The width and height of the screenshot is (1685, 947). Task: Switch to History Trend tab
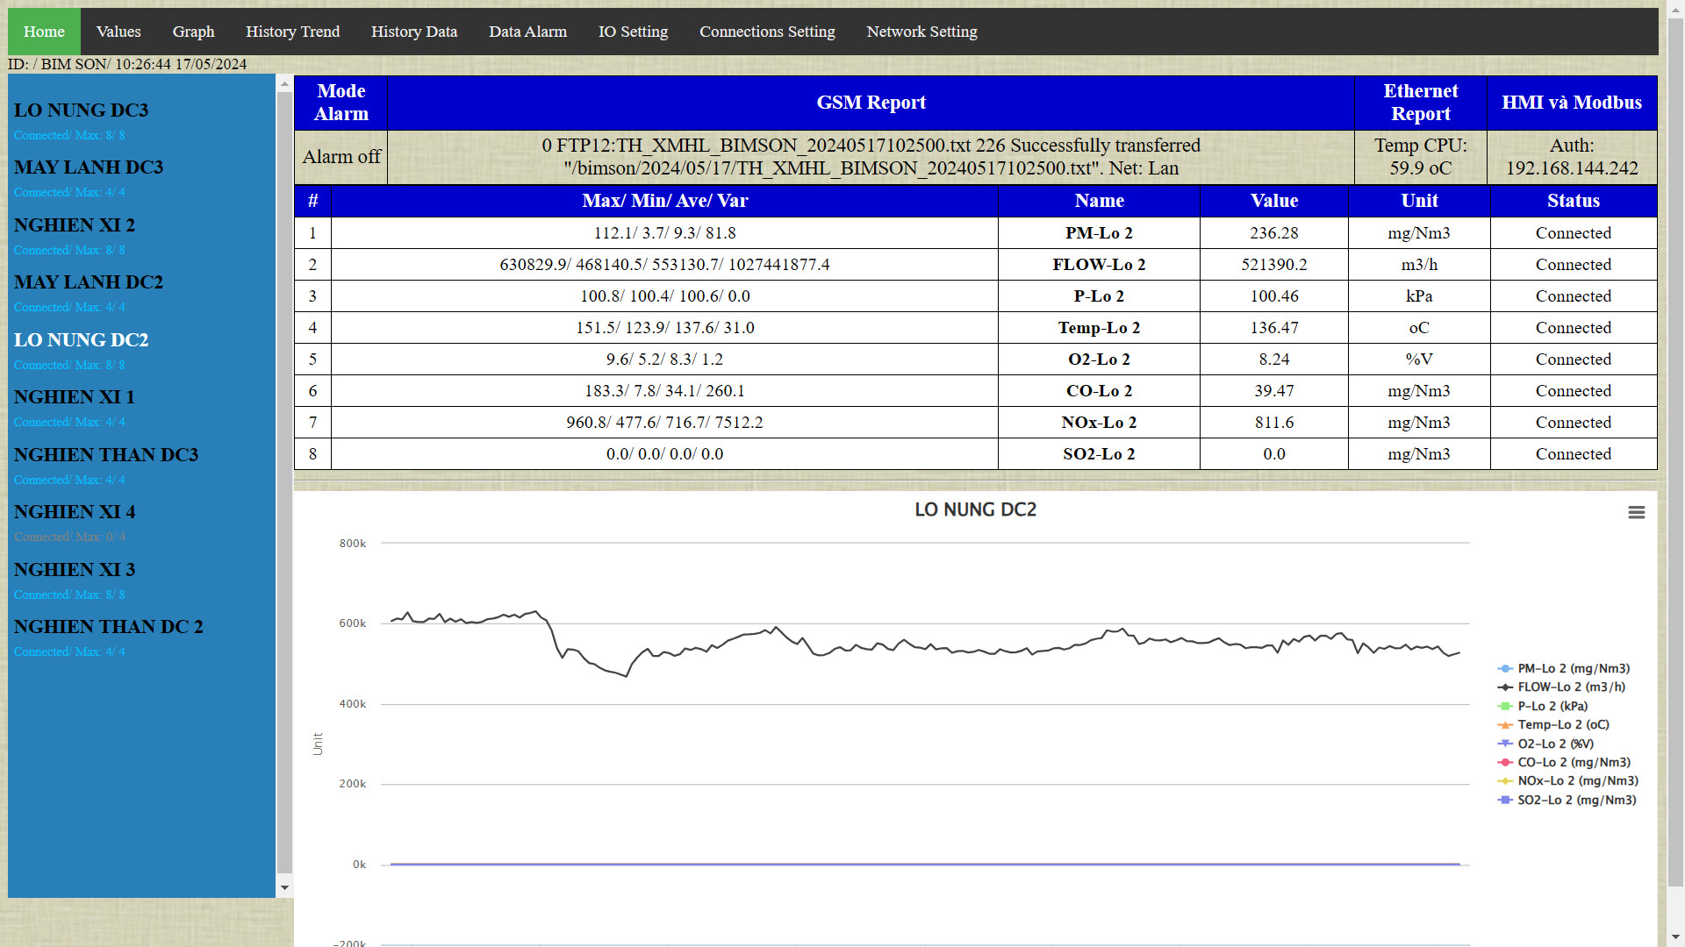click(x=292, y=32)
